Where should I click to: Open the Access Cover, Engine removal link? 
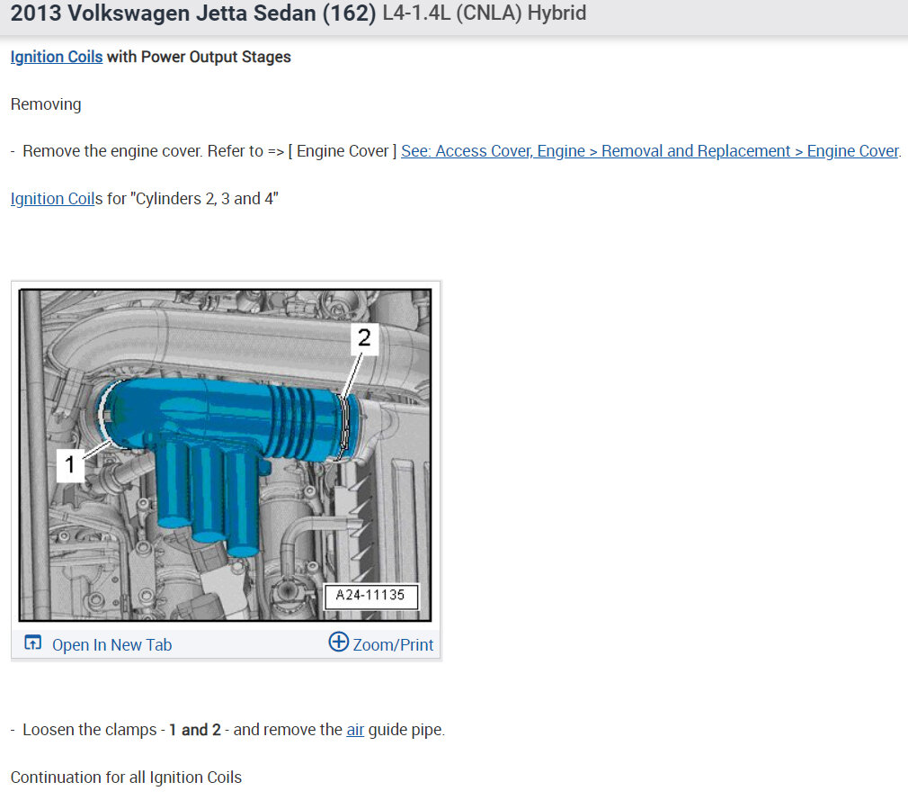pos(650,150)
